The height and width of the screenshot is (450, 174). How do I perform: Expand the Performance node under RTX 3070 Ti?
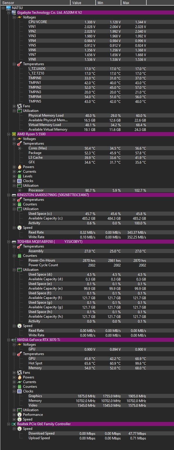pyautogui.click(x=14, y=415)
